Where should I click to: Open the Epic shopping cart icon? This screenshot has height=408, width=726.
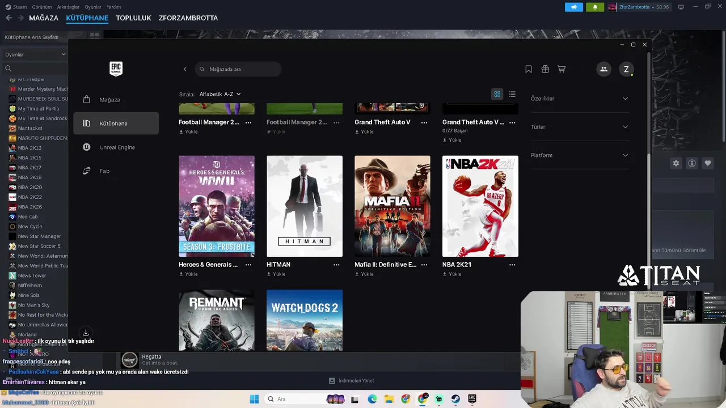coord(562,69)
